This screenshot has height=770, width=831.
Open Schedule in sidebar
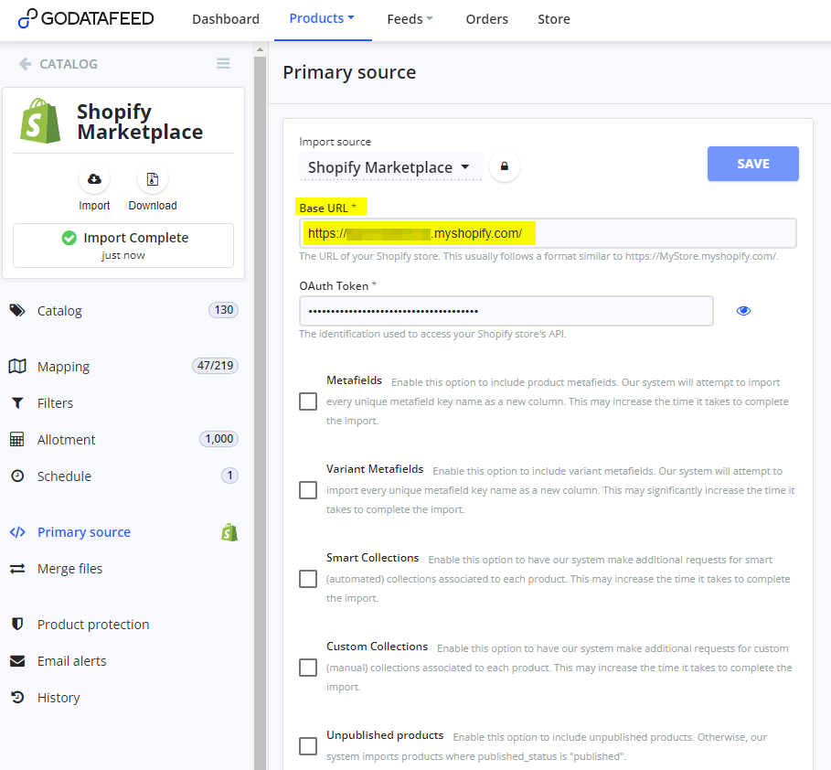pos(64,476)
